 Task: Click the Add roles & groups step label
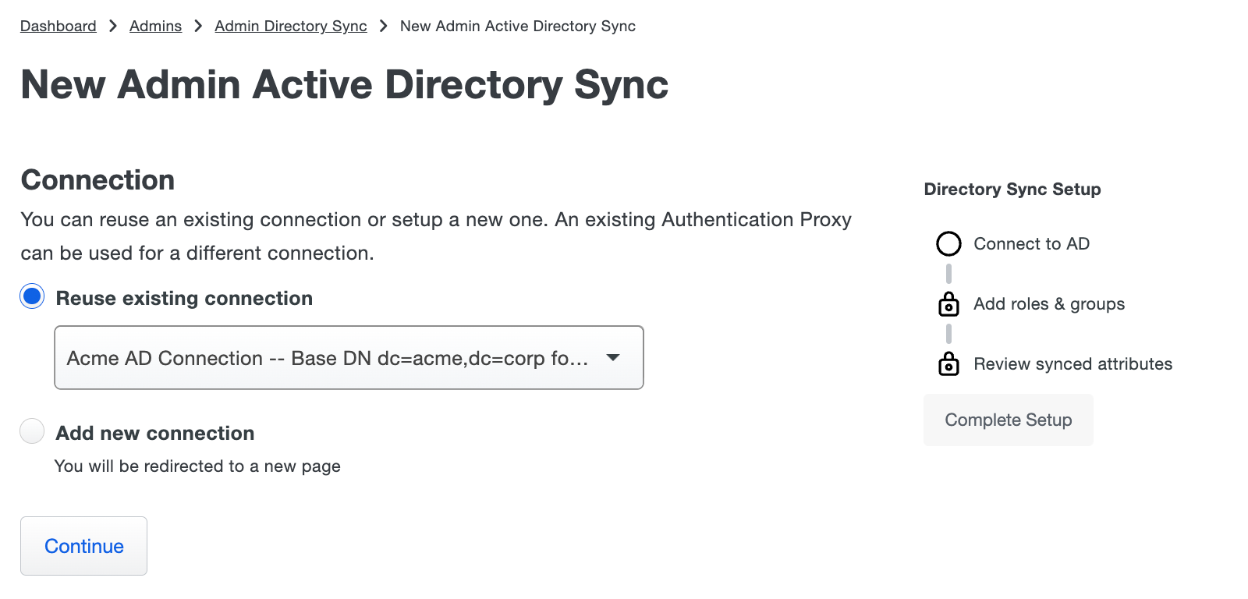[x=1048, y=304]
